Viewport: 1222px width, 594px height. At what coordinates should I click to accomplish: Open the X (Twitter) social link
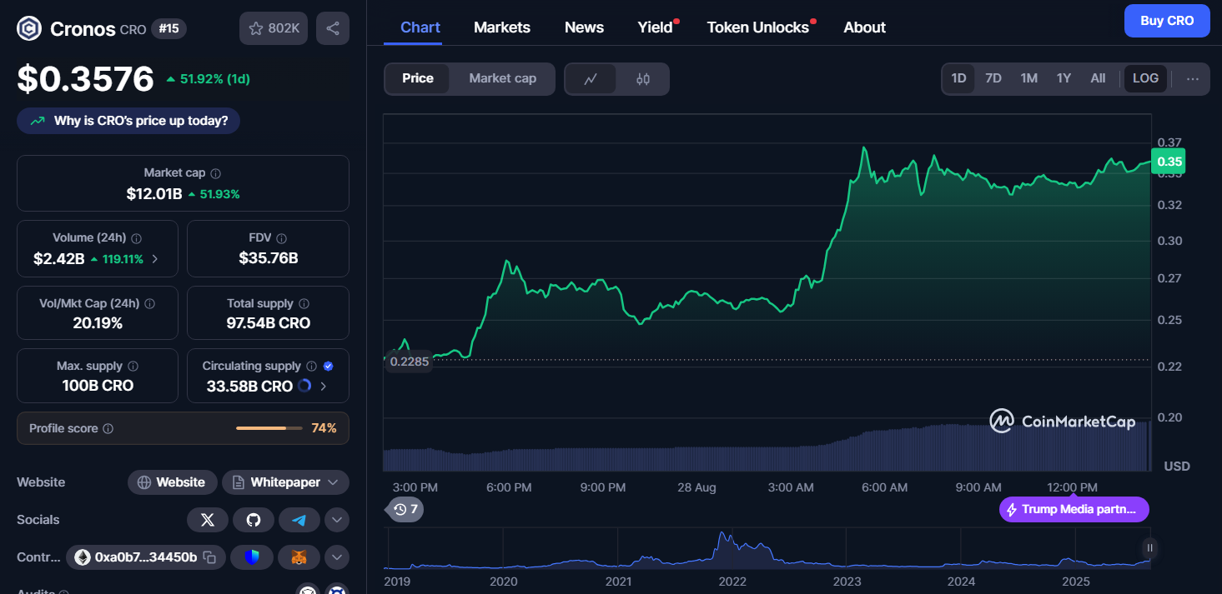tap(208, 520)
